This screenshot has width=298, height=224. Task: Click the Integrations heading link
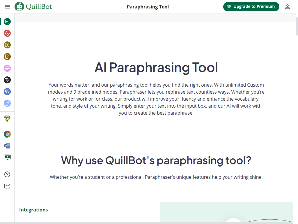(33, 210)
